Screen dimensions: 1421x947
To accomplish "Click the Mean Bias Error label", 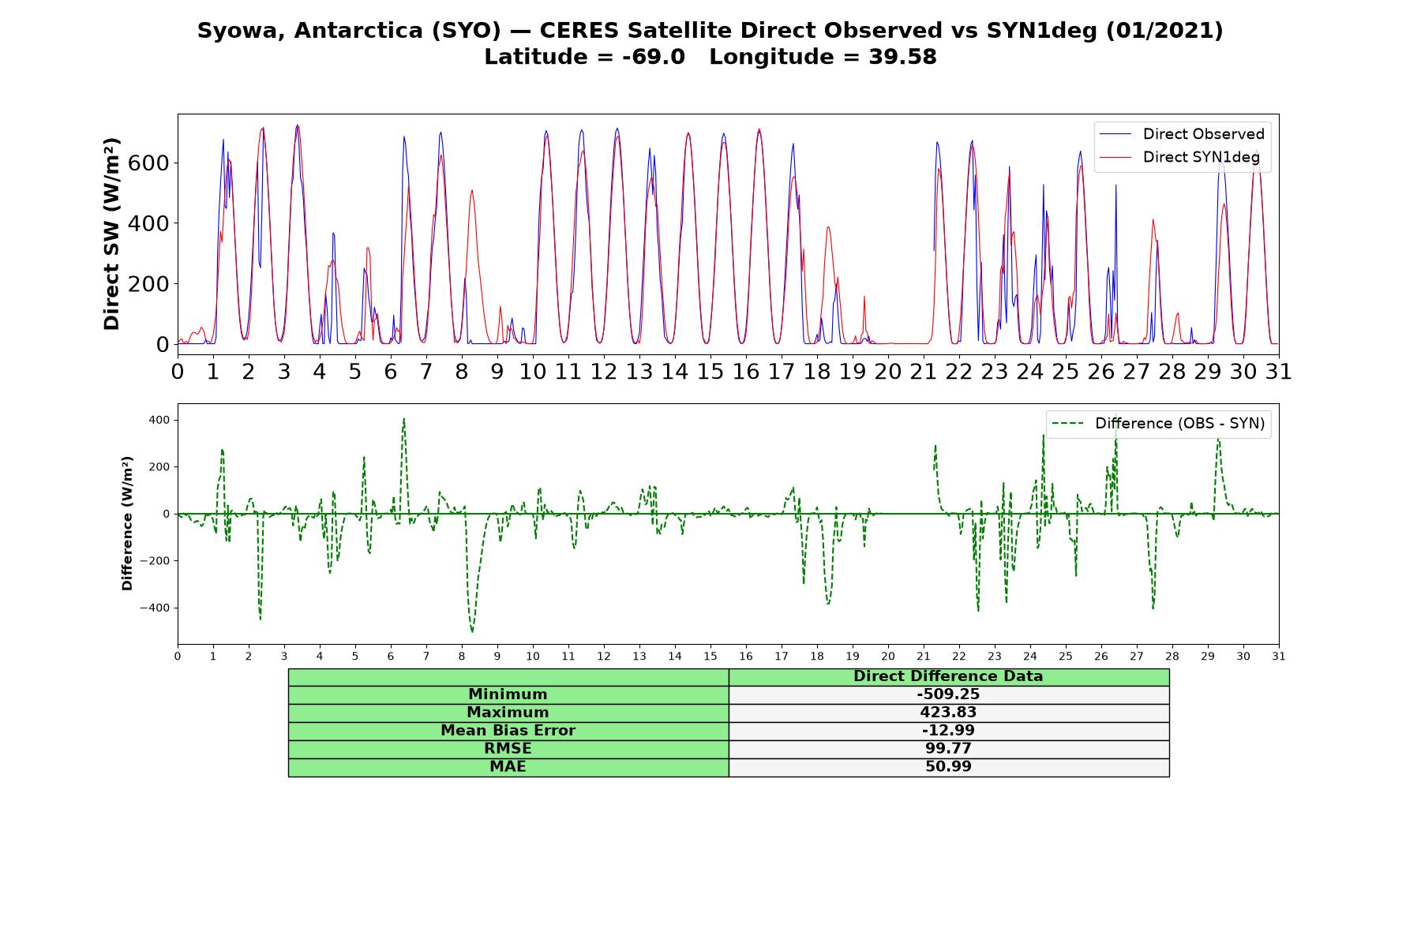I will click(x=508, y=731).
